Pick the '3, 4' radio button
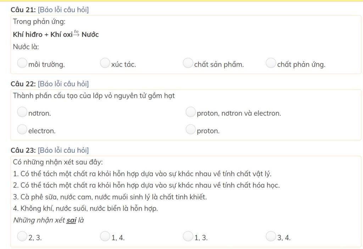 (270, 236)
